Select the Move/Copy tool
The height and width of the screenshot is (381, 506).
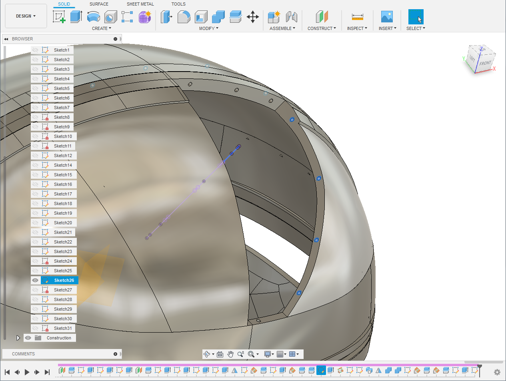(253, 17)
